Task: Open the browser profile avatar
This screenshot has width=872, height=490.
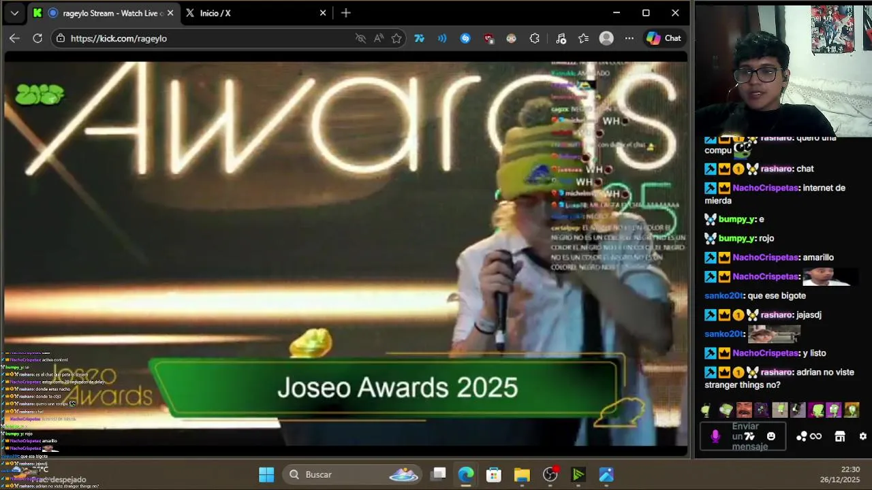Action: (x=606, y=38)
